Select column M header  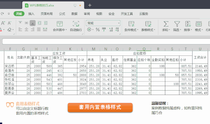[x=93, y=49]
